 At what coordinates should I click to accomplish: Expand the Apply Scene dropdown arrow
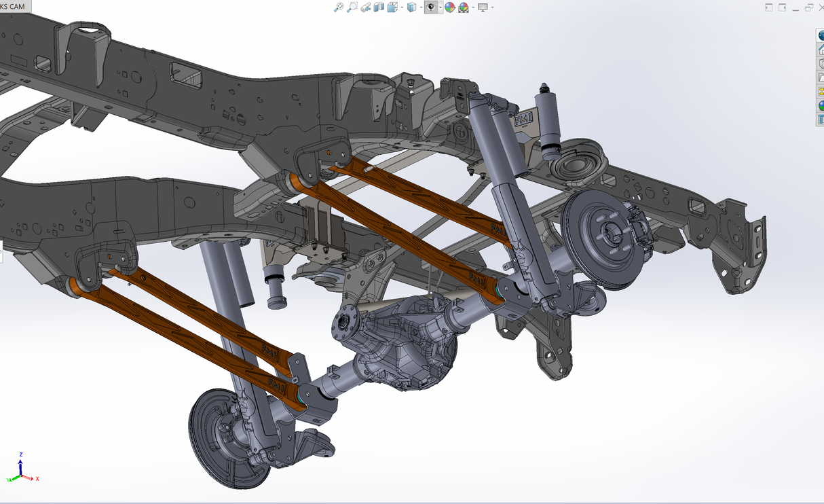[x=472, y=7]
